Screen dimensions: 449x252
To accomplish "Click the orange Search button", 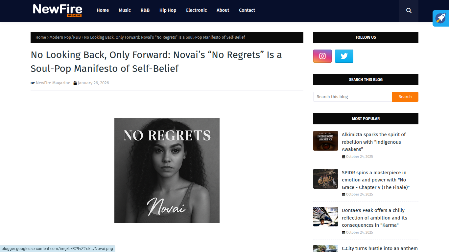I will (405, 97).
